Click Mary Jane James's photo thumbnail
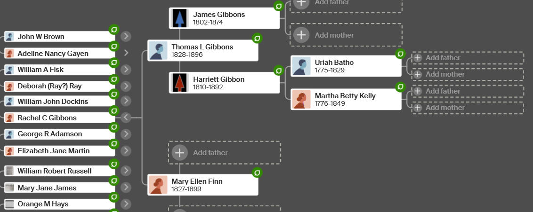This screenshot has height=212, width=533. pyautogui.click(x=10, y=188)
